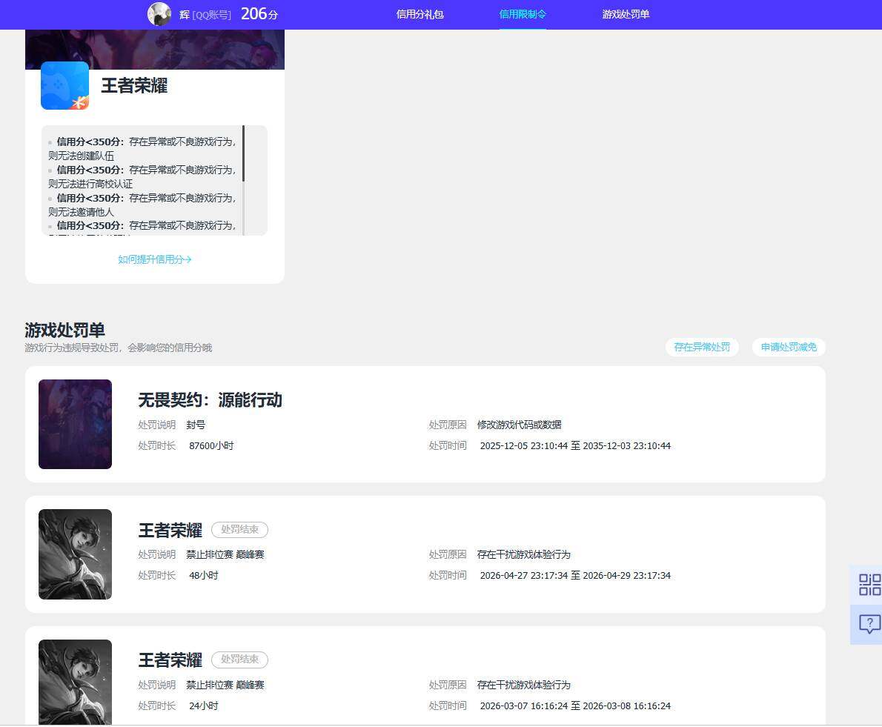Click 申请处罚减免 button

[789, 347]
